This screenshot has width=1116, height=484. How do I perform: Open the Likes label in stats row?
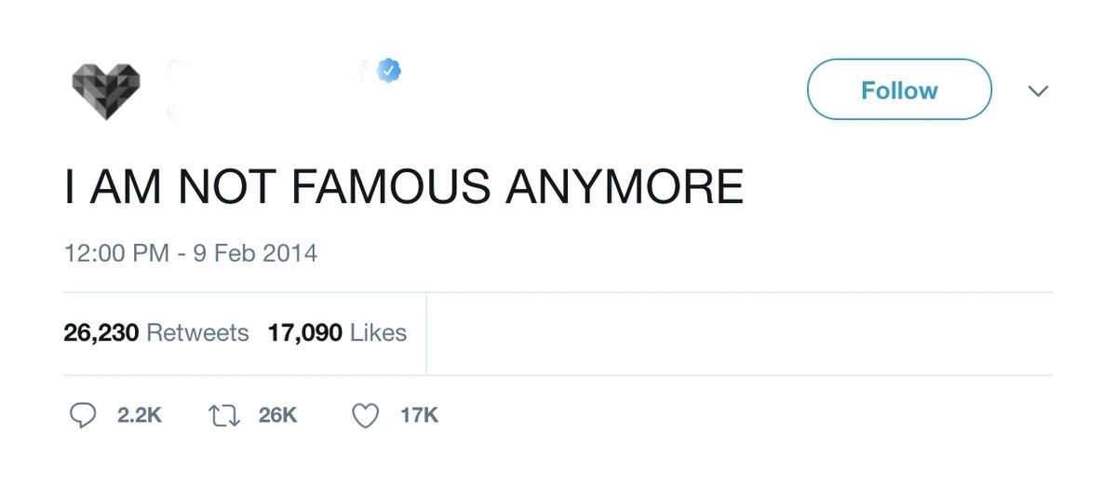(379, 332)
